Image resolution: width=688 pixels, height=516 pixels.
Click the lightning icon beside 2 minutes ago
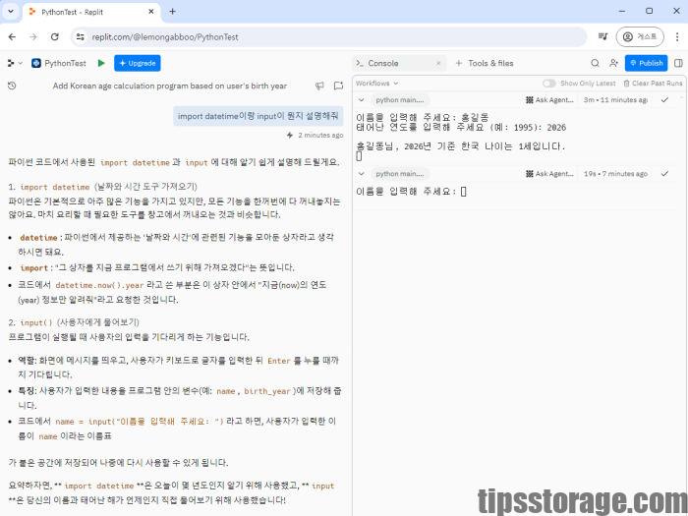pos(290,136)
